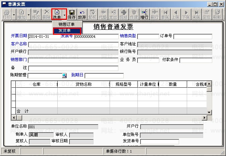Minimize the 普通发票 window
Screen dimensions: 226x156
[210, 4]
